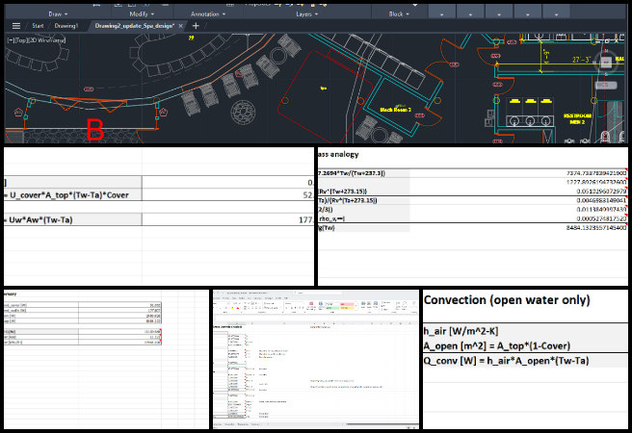
Task: Open the 2D Wireframe visual style menu
Action: 45,40
